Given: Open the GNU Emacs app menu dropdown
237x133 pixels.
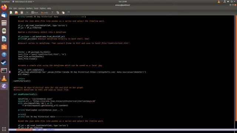Looking at the screenshot, I should pos(23,1).
